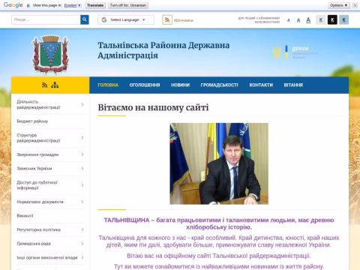Open the sitemap icon in yellow header
This screenshot has width=360, height=270.
coord(55,85)
